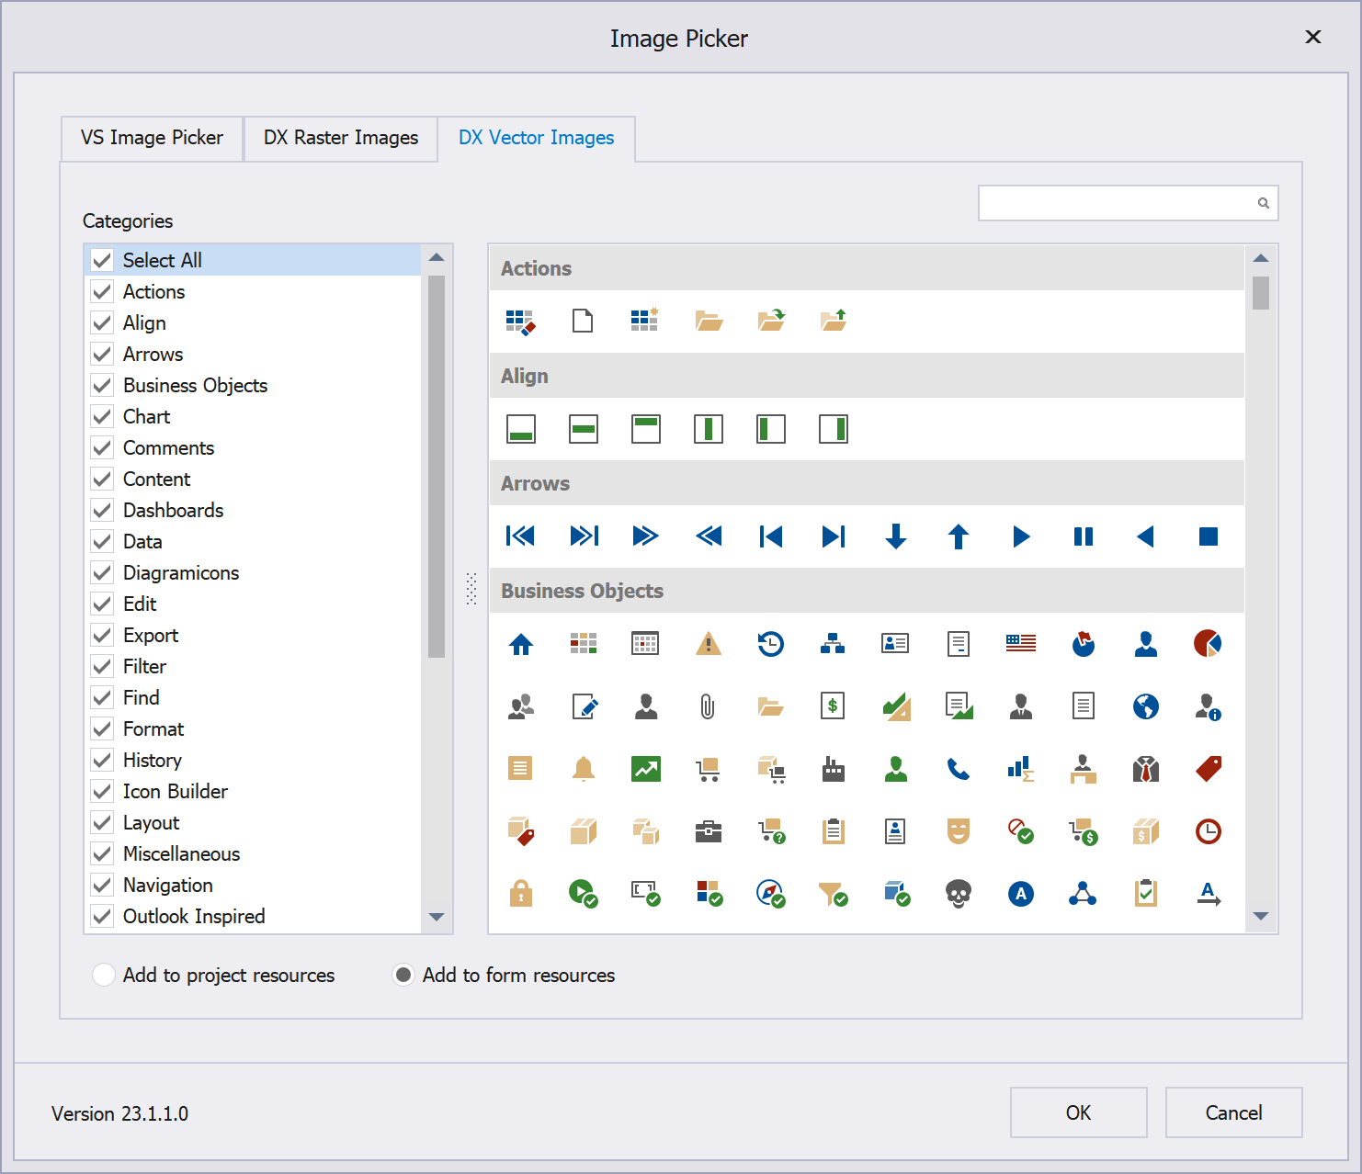The height and width of the screenshot is (1174, 1362).
Task: Select the blue phone icon
Action: [959, 769]
